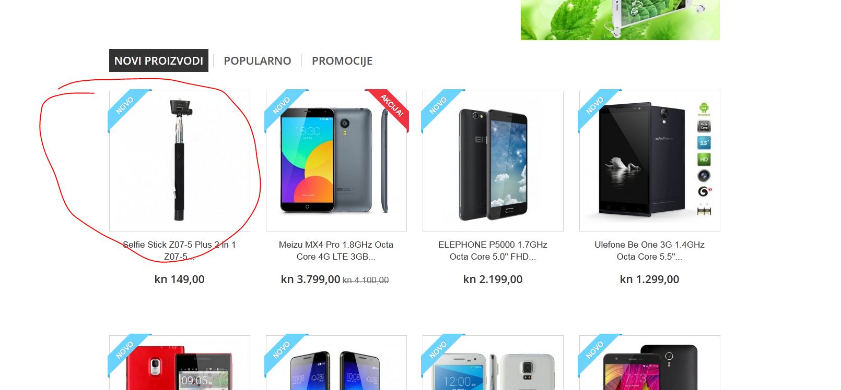The image size is (841, 390).
Task: Open the Meizu MX4 Pro product image
Action: (x=336, y=161)
